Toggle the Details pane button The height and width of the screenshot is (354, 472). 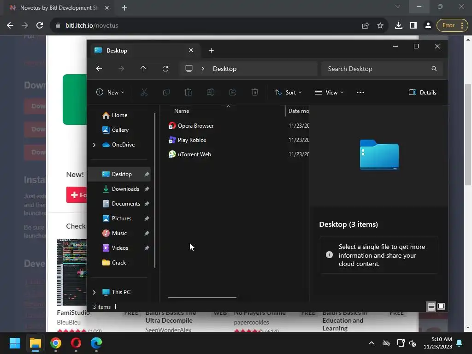click(422, 92)
